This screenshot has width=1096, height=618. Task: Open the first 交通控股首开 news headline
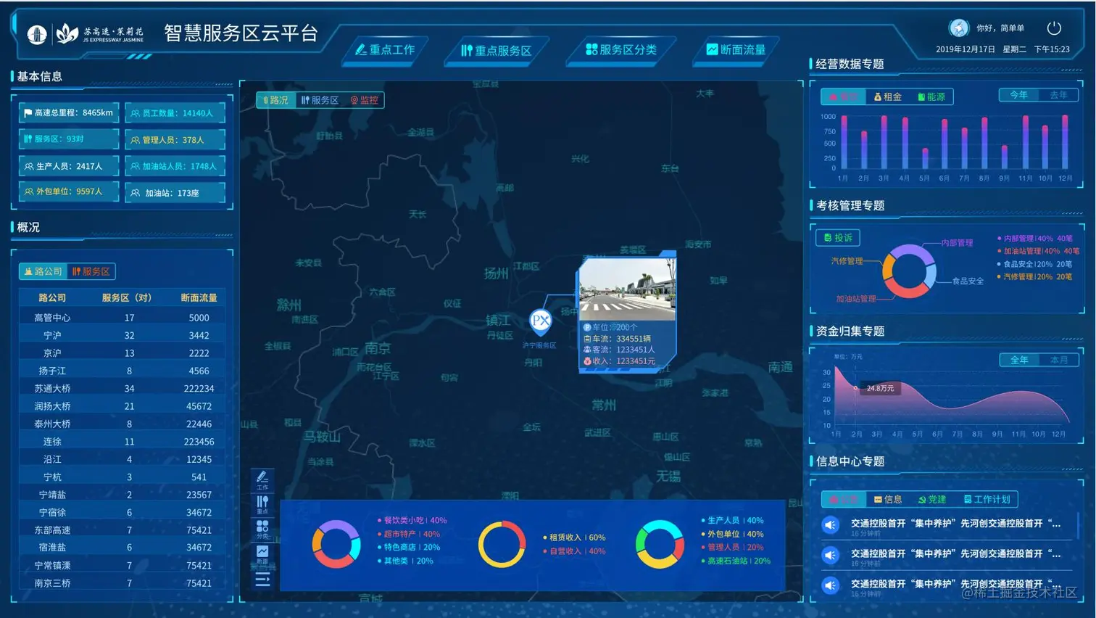(955, 523)
